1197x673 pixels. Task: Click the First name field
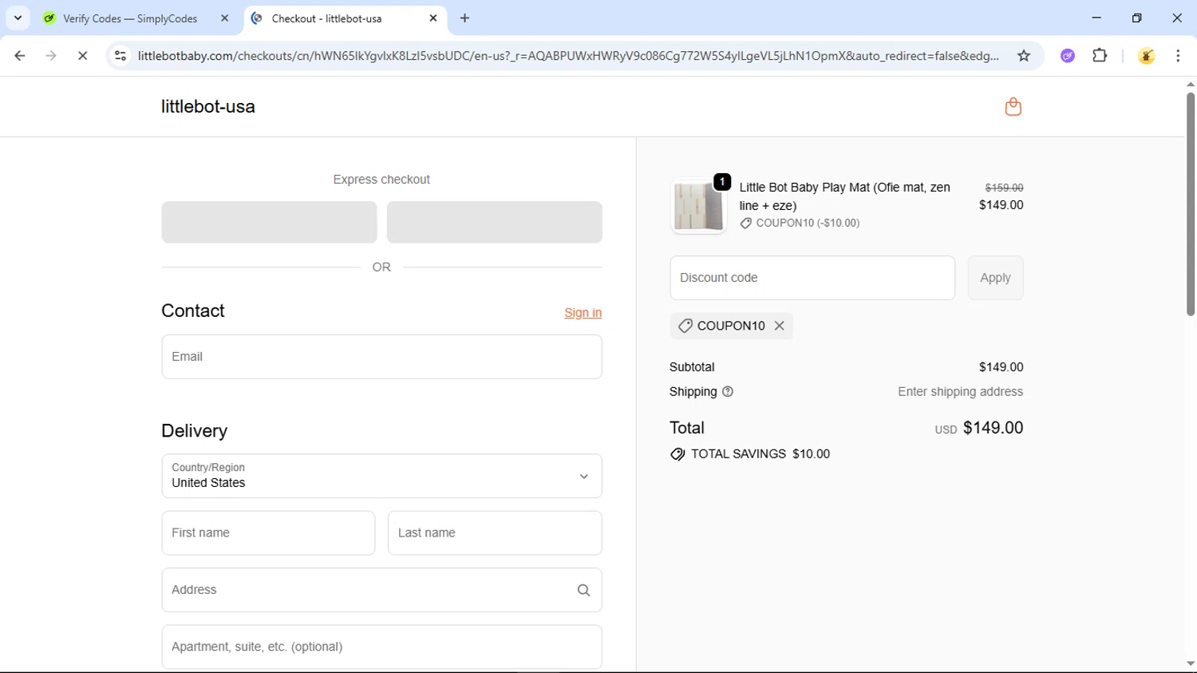coord(268,533)
